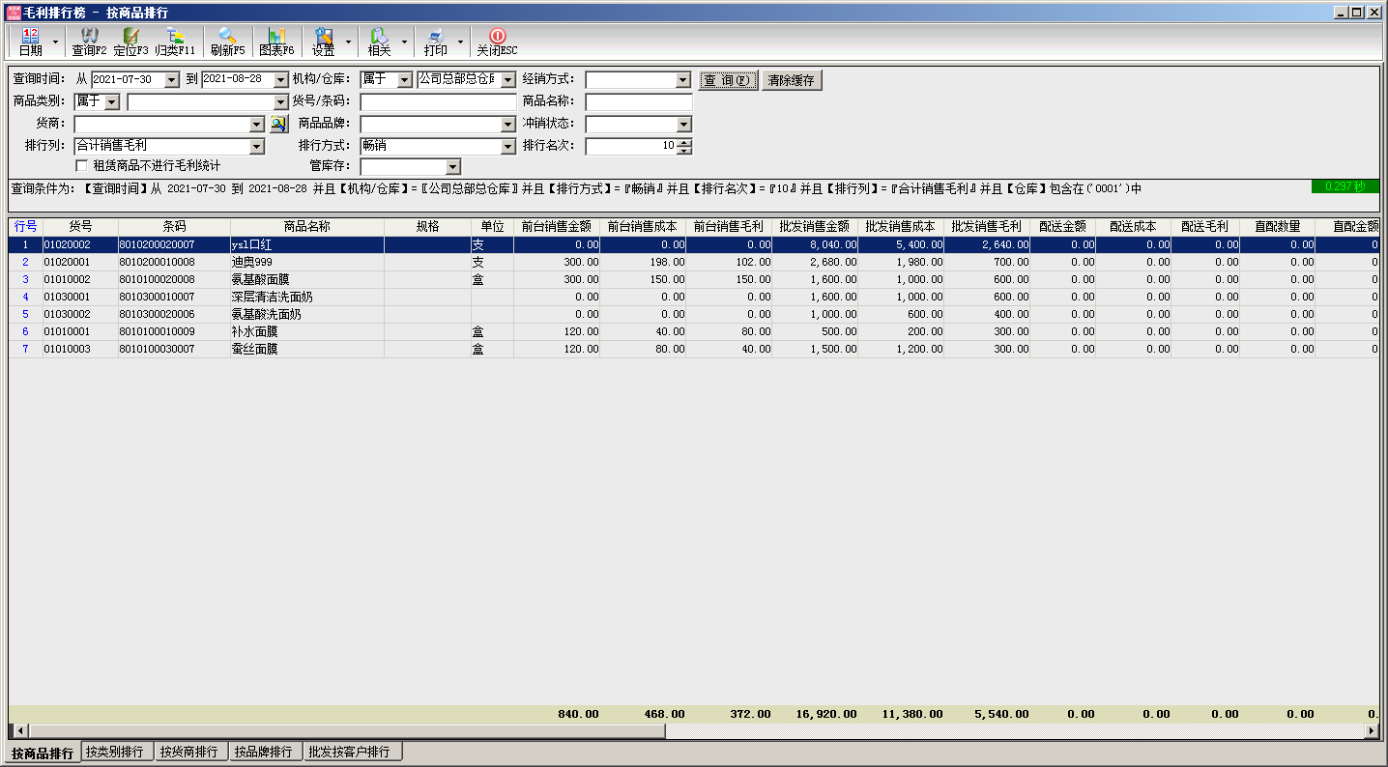Increase 排行名次 value with up arrow
Screen dimensions: 1388x767
pyautogui.click(x=684, y=143)
